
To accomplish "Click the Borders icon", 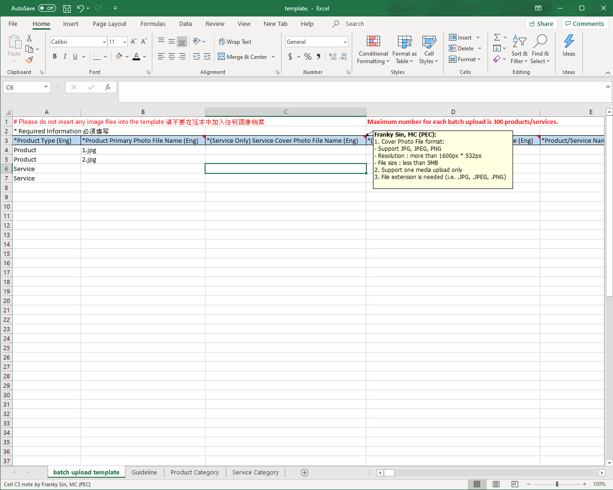I will pos(97,57).
